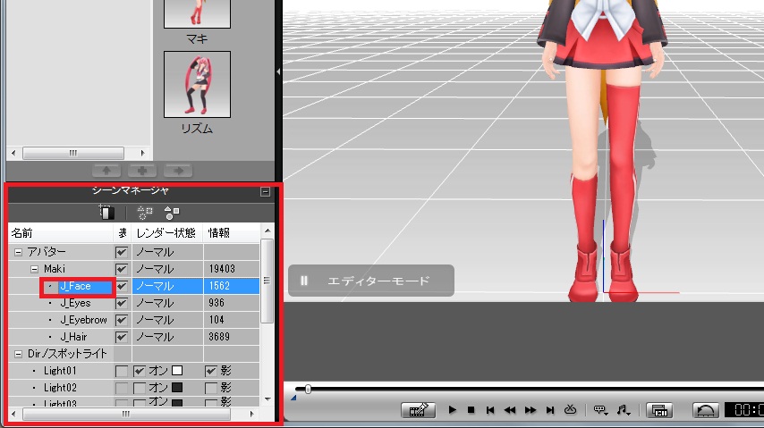Click Scene Manager horizontal scrollbar left arrow
This screenshot has width=764, height=428.
click(x=13, y=414)
